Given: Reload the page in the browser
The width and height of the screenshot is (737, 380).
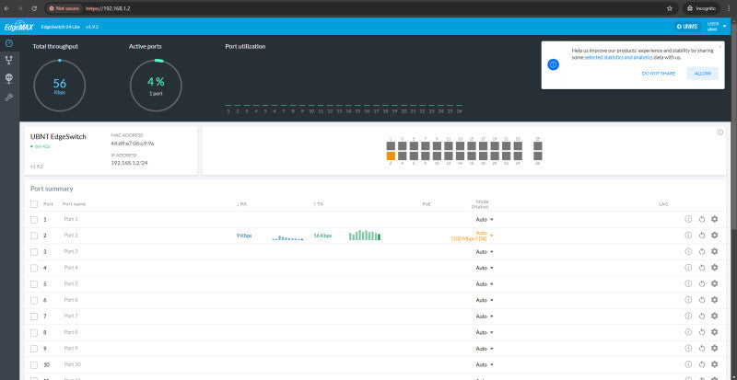Looking at the screenshot, I should (34, 8).
